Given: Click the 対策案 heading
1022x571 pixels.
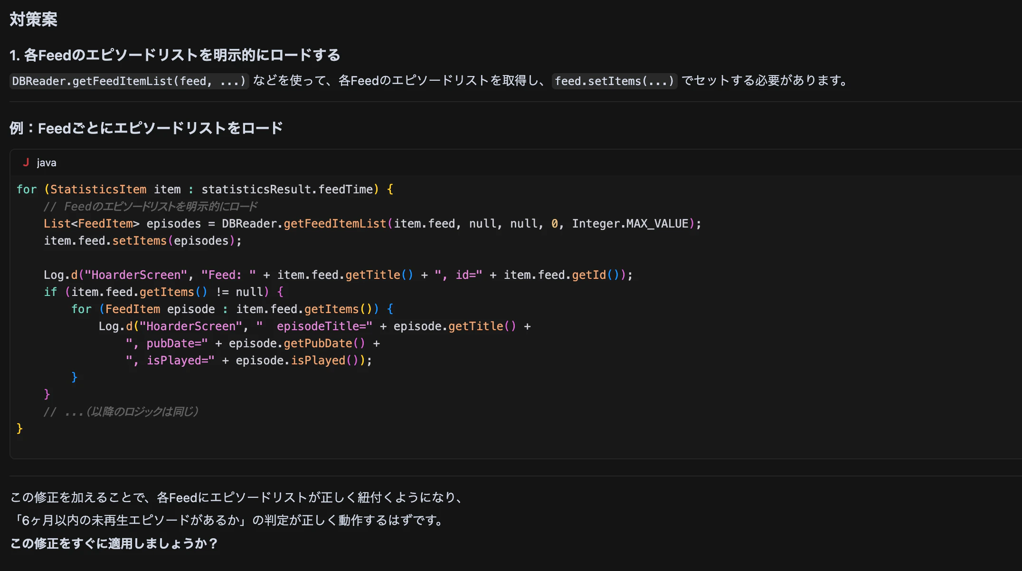Looking at the screenshot, I should pyautogui.click(x=33, y=19).
